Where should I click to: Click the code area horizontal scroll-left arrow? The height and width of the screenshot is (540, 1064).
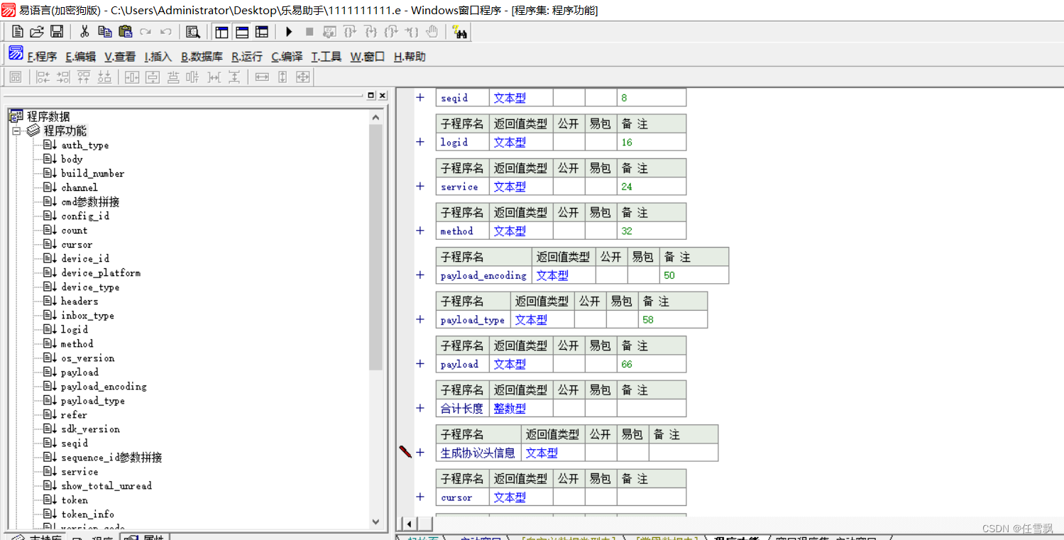tap(408, 524)
